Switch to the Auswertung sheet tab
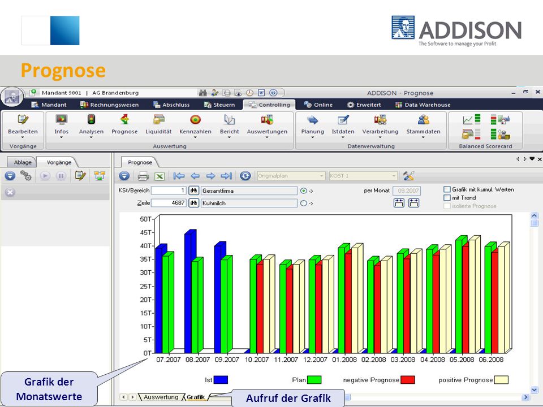The height and width of the screenshot is (407, 543). 161,397
